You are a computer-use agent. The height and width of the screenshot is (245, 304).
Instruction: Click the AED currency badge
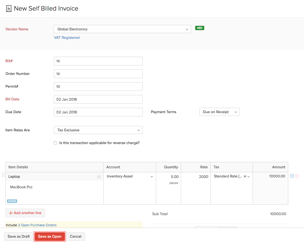tap(200, 28)
